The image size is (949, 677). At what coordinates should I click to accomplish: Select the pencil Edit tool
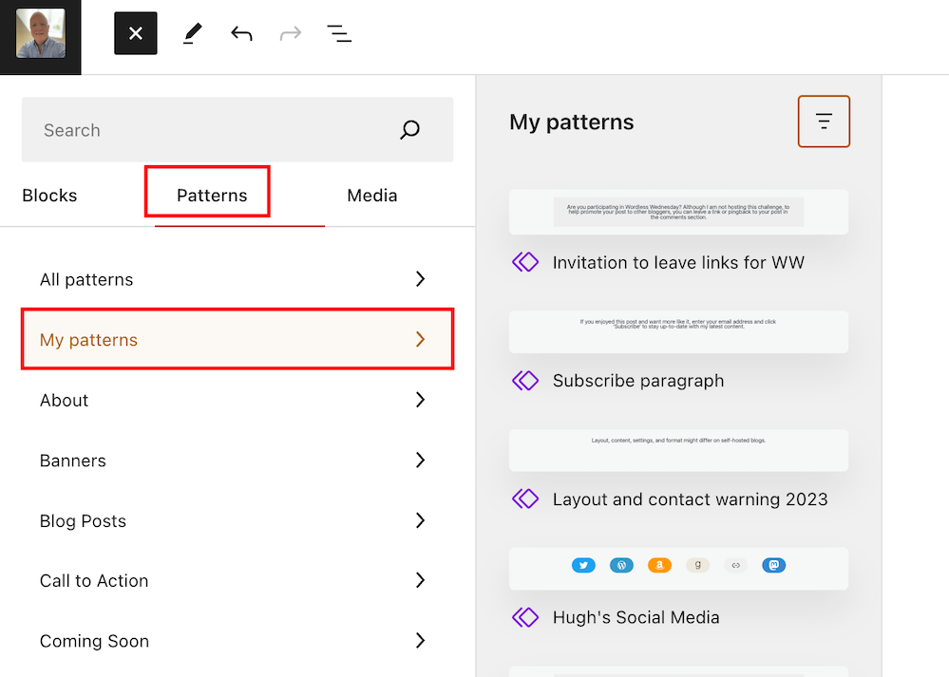(x=192, y=33)
